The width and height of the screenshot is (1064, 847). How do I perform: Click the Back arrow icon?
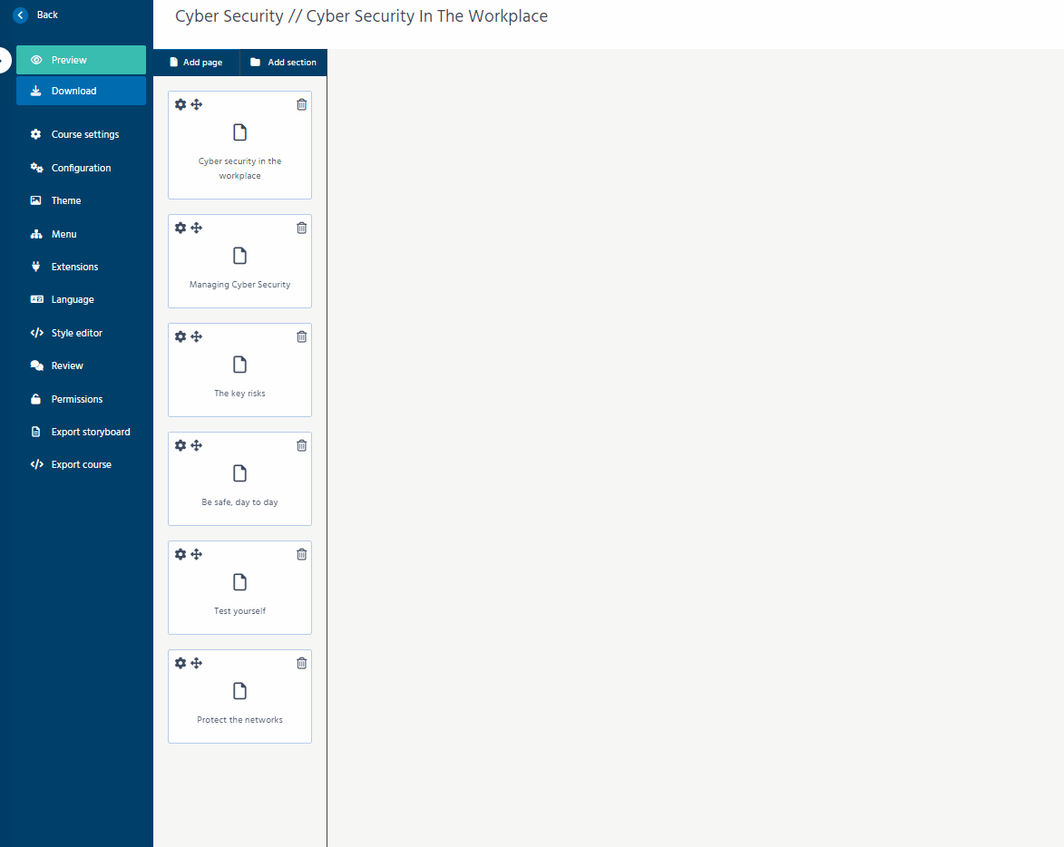(21, 15)
